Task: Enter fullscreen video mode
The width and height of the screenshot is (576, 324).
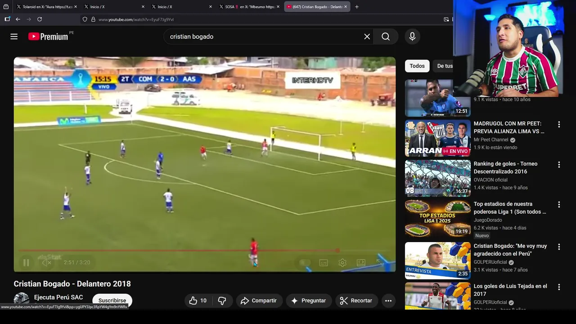Action: click(380, 262)
